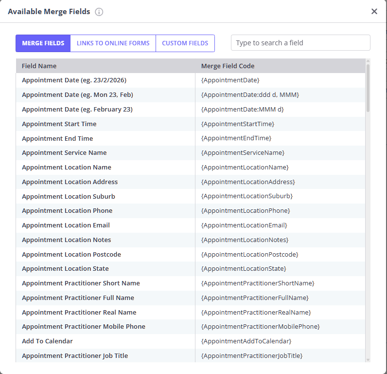387x374 pixels.
Task: Click the info icon beside Available Merge Fields
Action: point(99,12)
